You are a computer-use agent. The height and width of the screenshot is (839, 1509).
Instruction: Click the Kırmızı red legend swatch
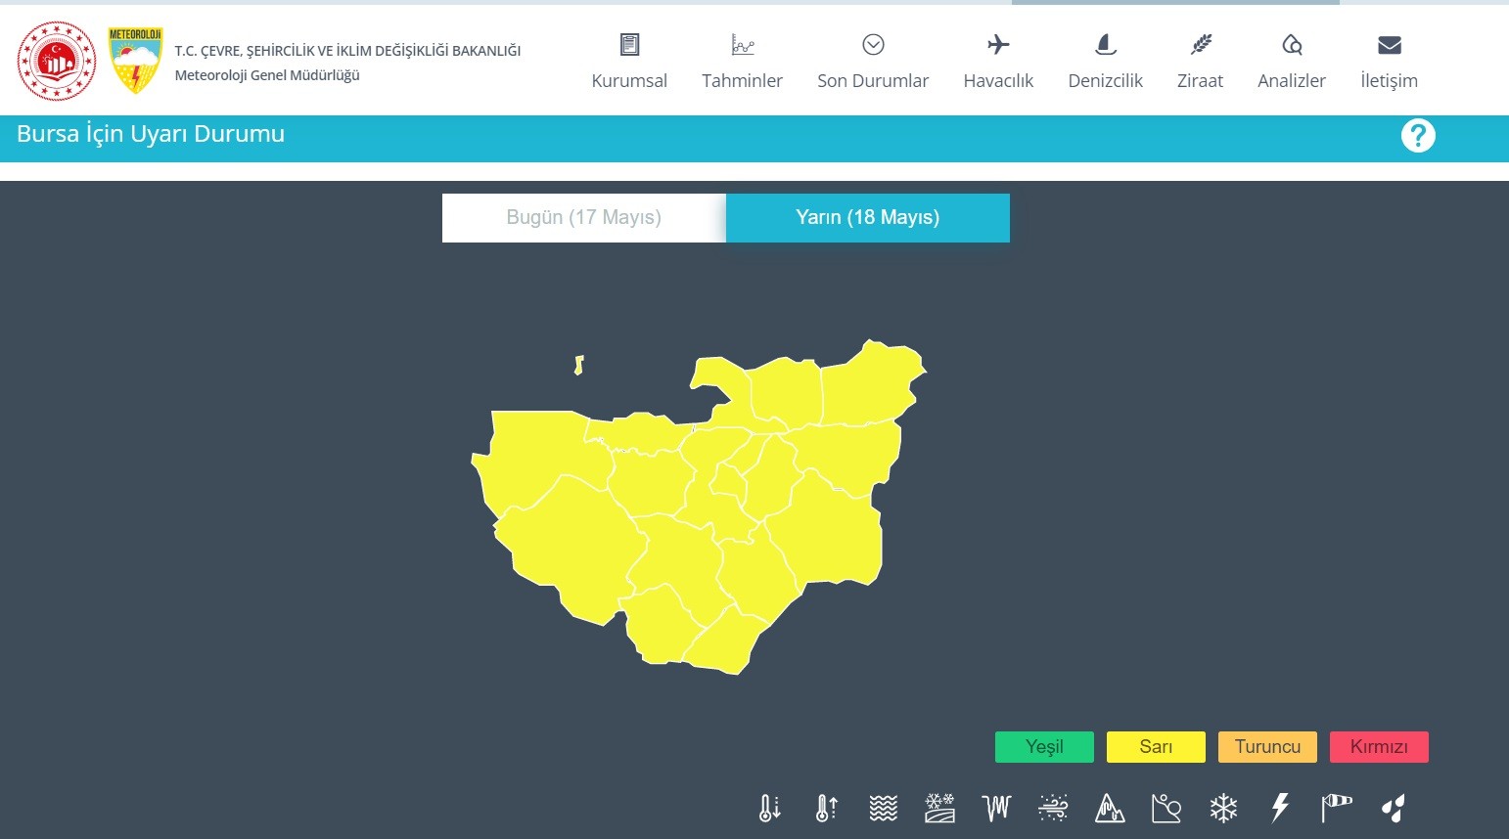tap(1379, 747)
